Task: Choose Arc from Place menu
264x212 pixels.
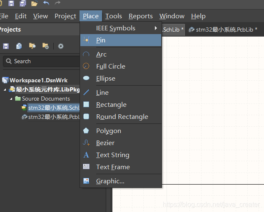Action: tap(121, 54)
